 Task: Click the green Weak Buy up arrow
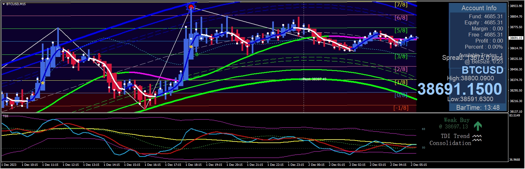tap(478, 126)
